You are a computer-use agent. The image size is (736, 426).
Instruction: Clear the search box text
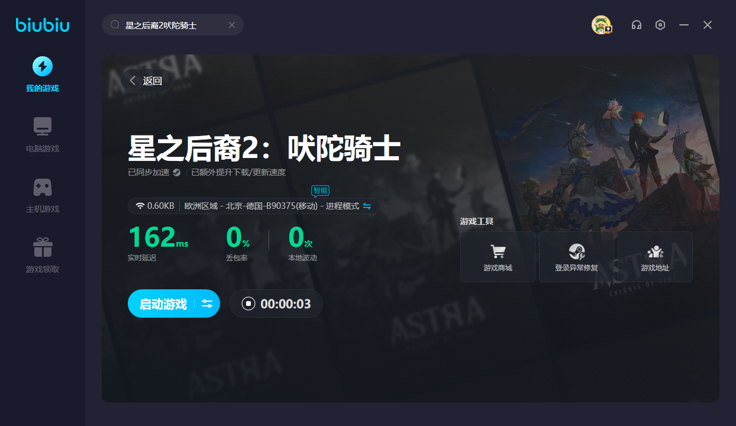[x=232, y=25]
